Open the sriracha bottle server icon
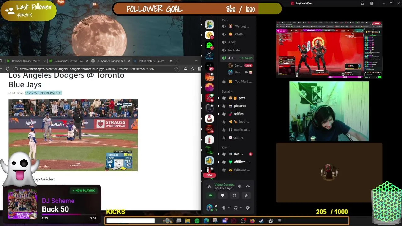402x226 pixels. point(209,139)
